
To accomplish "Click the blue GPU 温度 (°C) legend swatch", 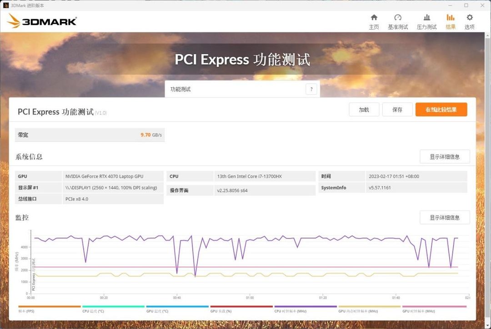I will click(177, 306).
